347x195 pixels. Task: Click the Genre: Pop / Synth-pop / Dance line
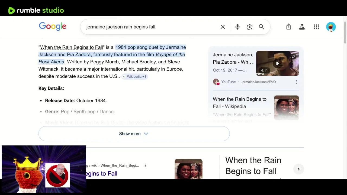(80, 112)
